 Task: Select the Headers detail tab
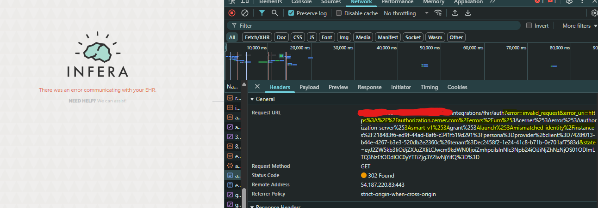click(x=280, y=87)
